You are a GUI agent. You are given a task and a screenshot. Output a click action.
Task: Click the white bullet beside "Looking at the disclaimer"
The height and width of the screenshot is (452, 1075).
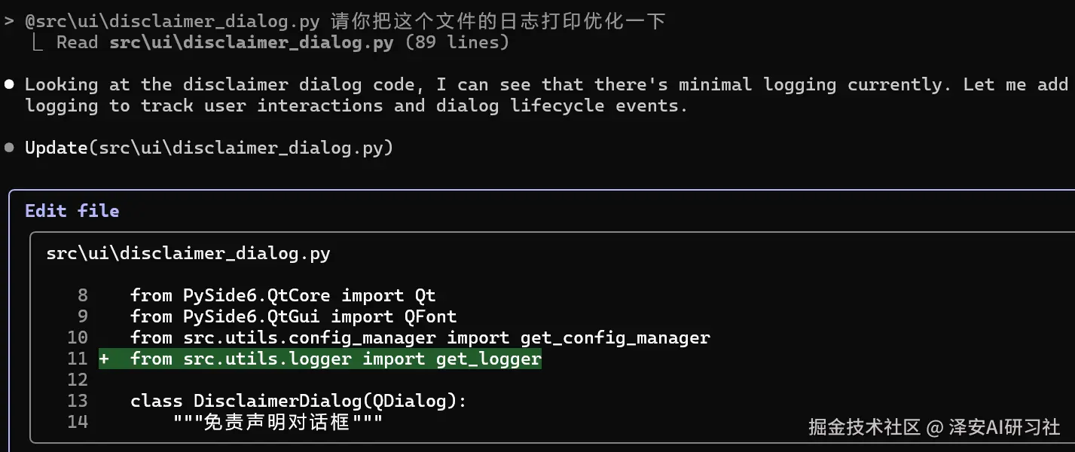9,84
